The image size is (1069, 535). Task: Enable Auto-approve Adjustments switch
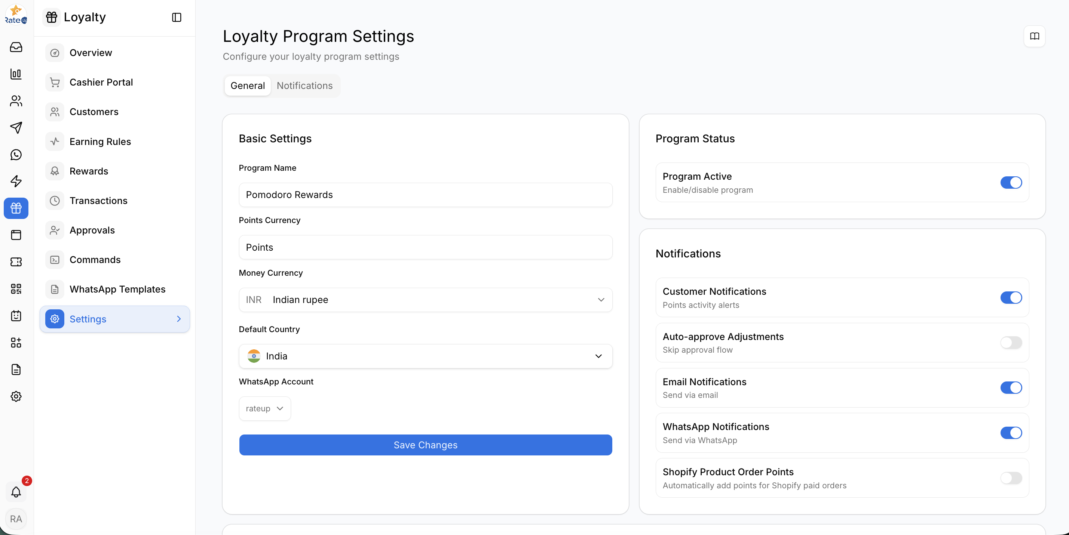click(x=1011, y=343)
